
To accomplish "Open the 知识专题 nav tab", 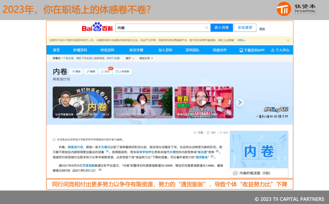I will [x=136, y=50].
